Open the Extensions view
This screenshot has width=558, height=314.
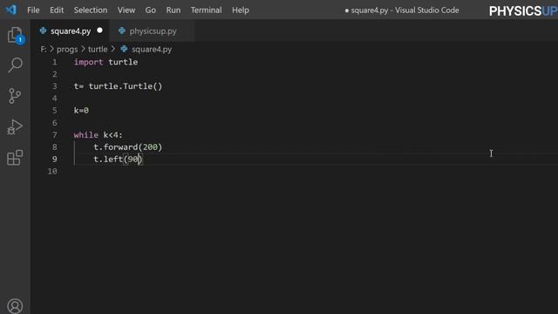click(x=15, y=157)
